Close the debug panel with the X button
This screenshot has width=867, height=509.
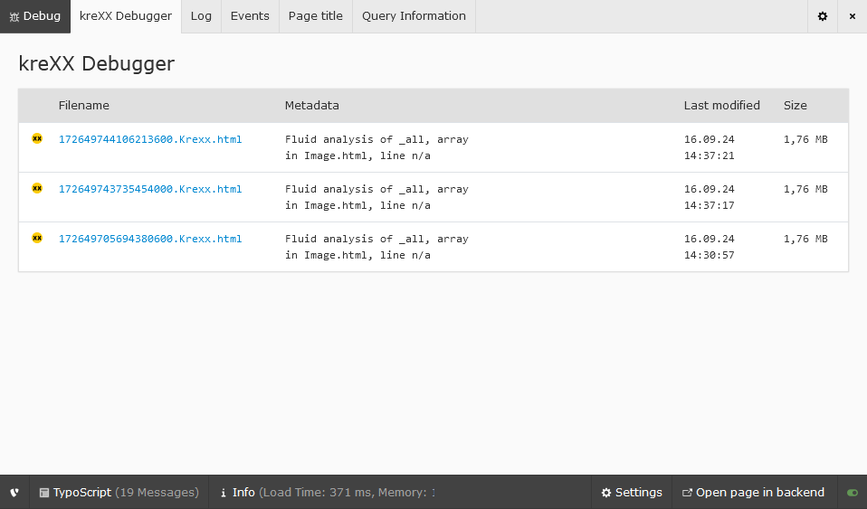(x=852, y=16)
